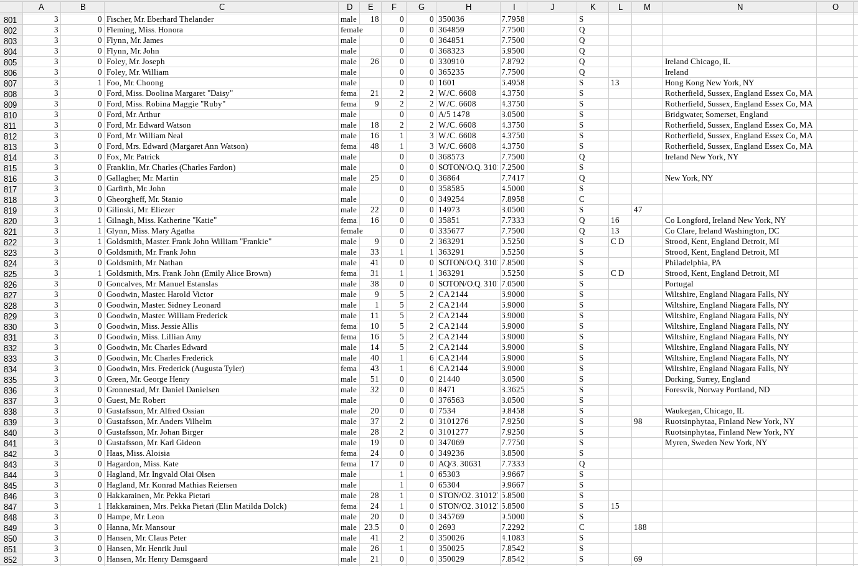The image size is (858, 566).
Task: Click age cell '23.5'
Action: pos(370,527)
